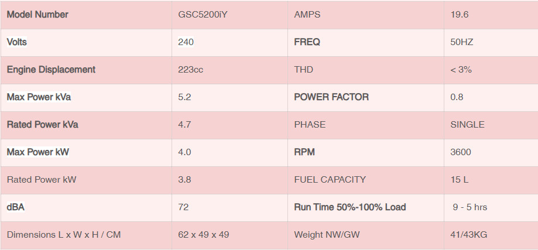Click the Engine Displacement label

click(x=51, y=70)
